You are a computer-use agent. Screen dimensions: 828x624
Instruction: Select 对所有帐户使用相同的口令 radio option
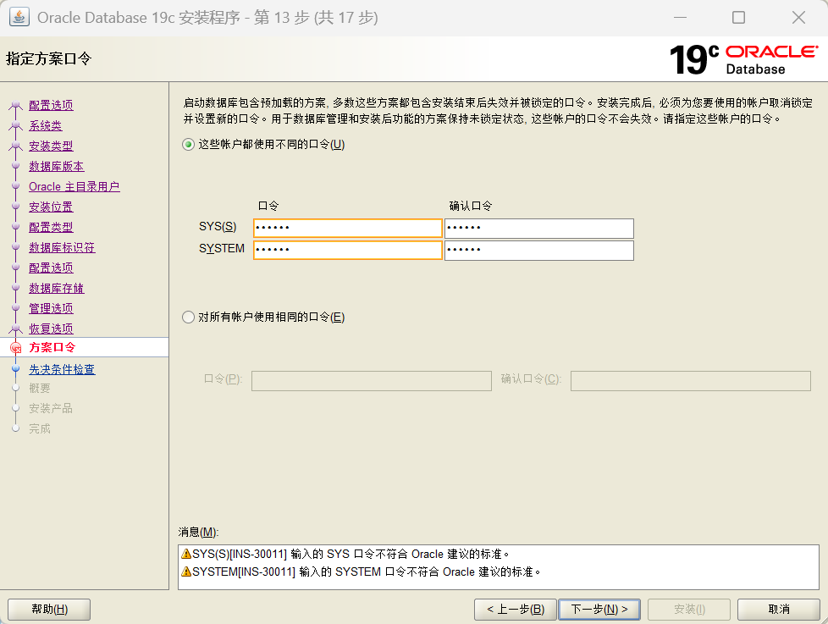pyautogui.click(x=188, y=317)
